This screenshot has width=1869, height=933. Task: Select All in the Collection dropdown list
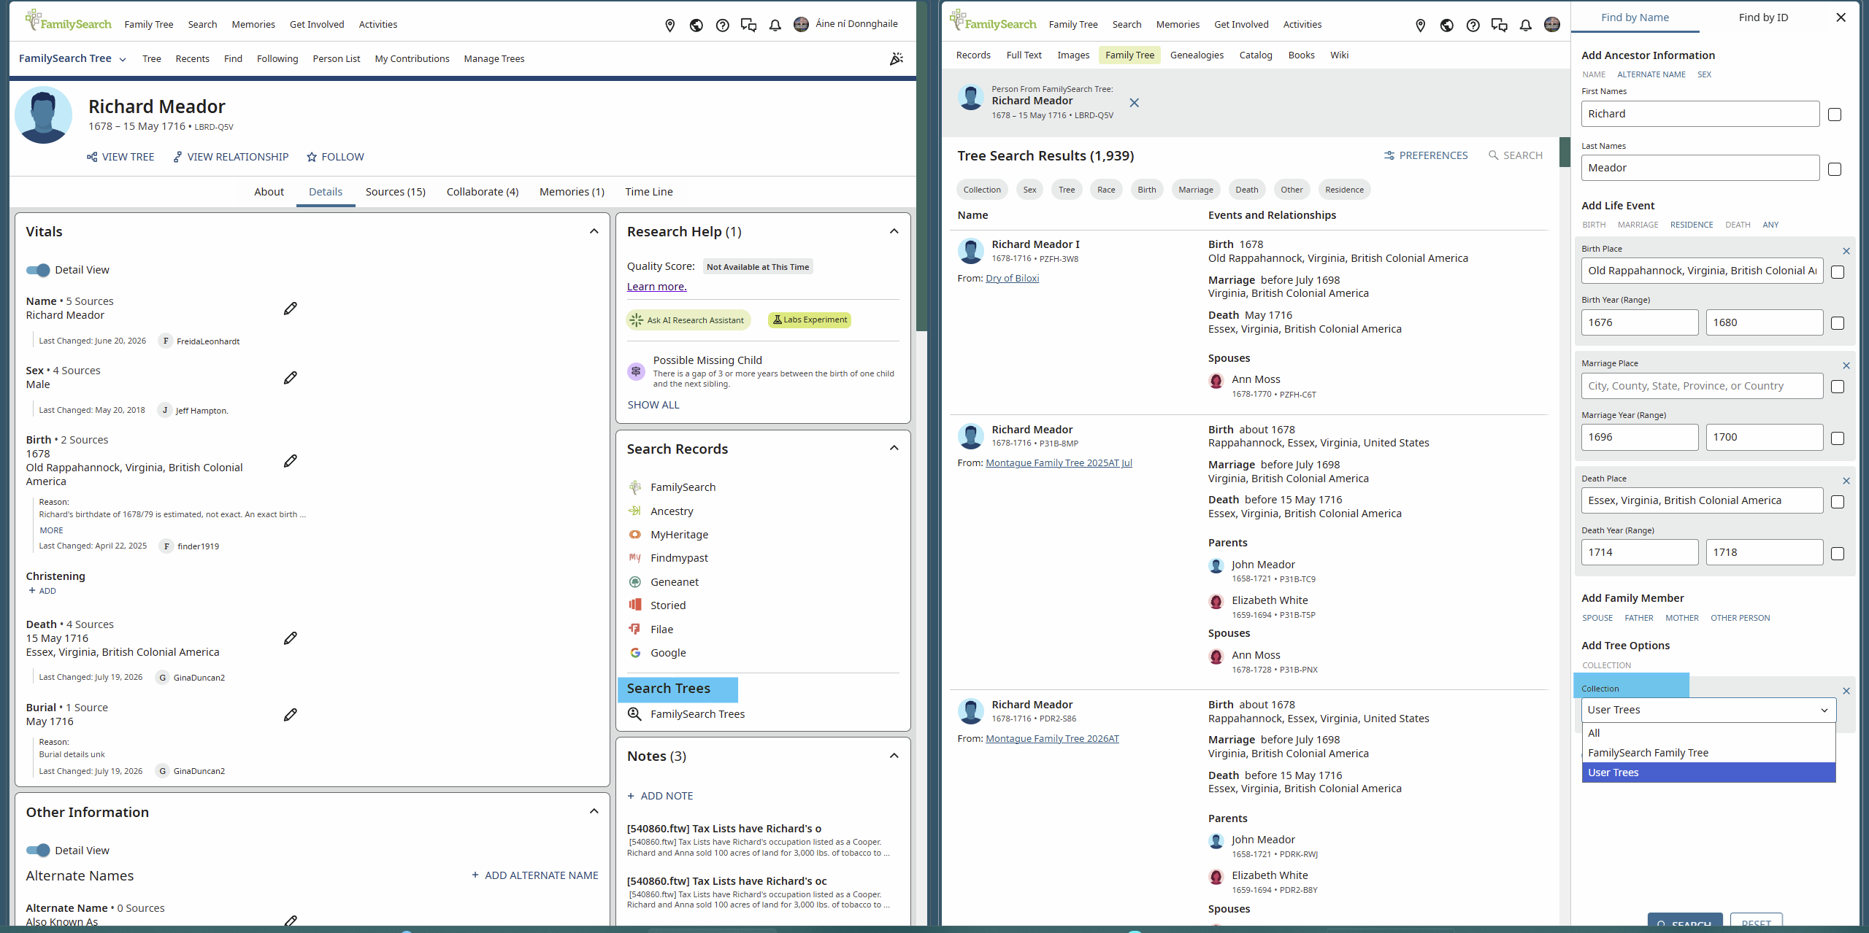tap(1708, 733)
